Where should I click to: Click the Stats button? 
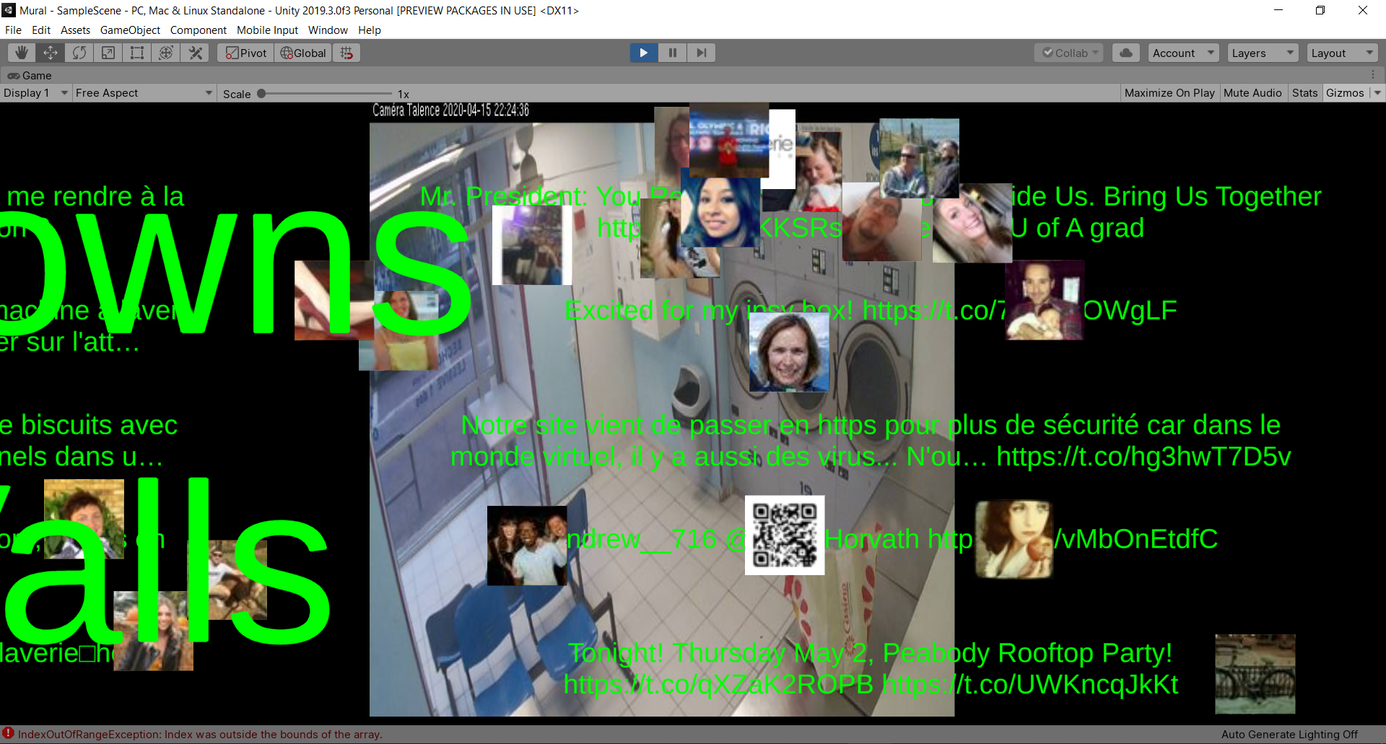(1304, 93)
